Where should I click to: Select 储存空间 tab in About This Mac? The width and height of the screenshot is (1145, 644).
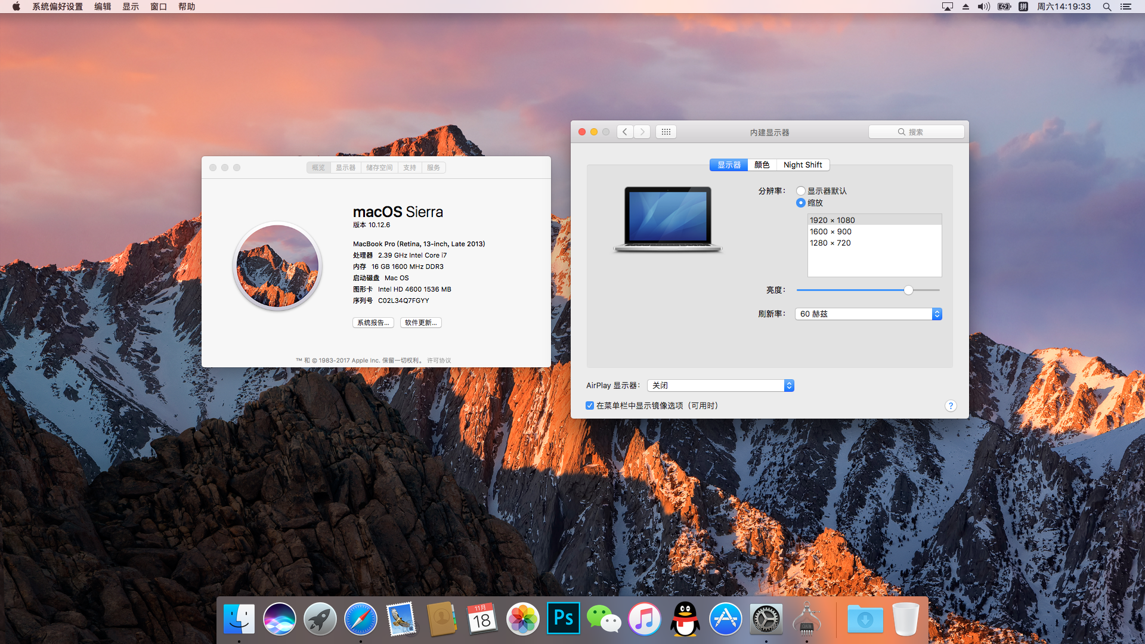point(379,168)
